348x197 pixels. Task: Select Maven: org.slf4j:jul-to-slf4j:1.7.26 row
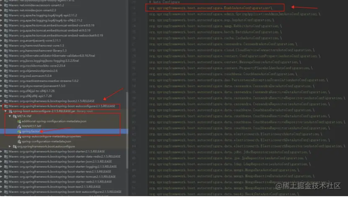coord(31,91)
